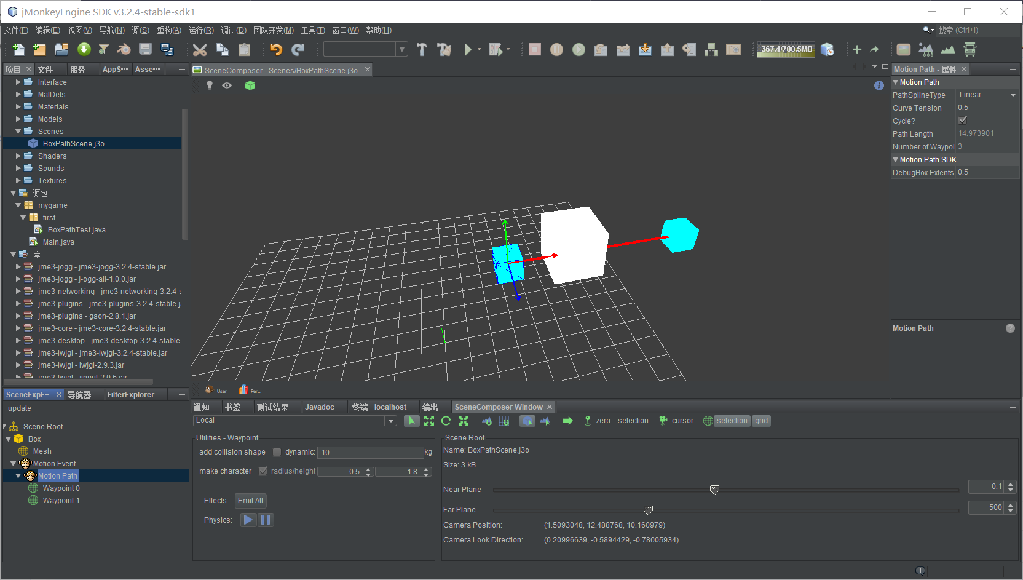Click the blue info icon in scene view
This screenshot has width=1023, height=580.
[879, 85]
